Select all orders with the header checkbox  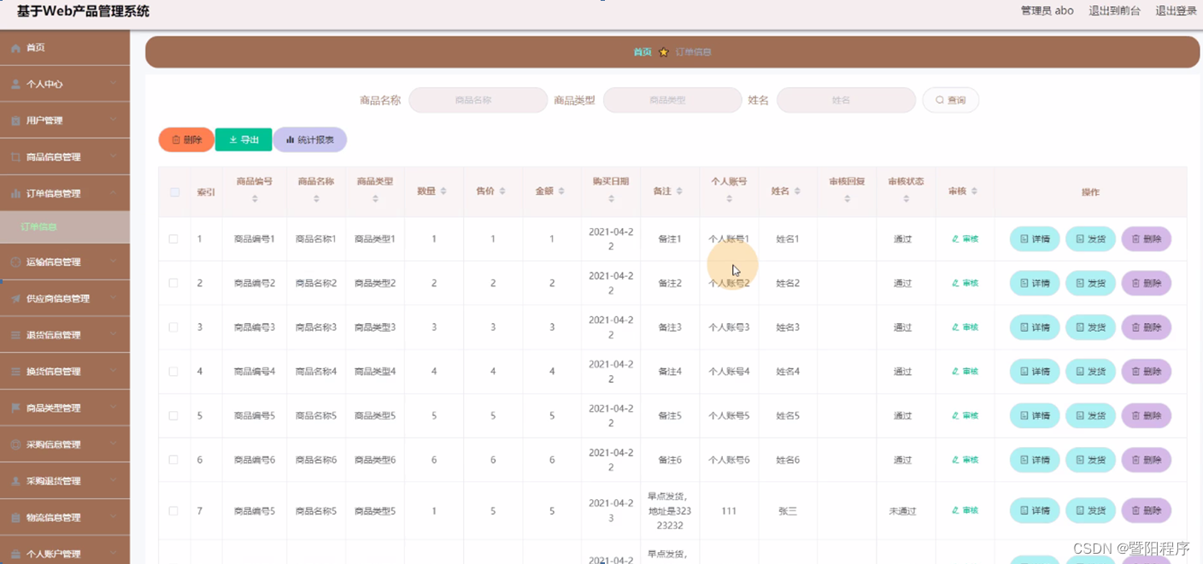pyautogui.click(x=173, y=191)
